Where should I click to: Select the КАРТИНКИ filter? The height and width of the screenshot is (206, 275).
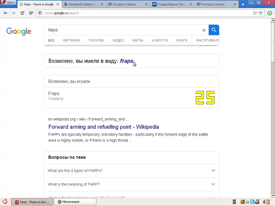coord(71,41)
